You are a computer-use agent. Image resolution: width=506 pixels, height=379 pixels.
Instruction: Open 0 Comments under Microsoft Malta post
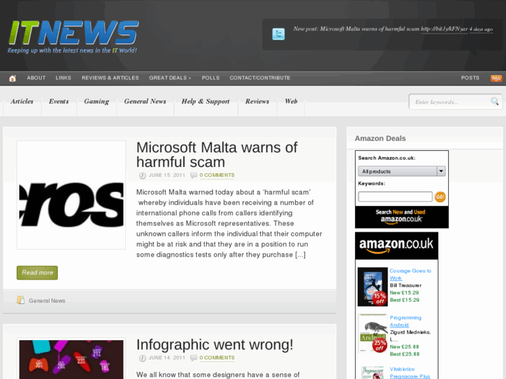[x=217, y=175]
